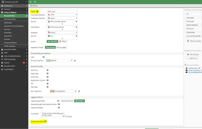Click the Network icon in the sidebar
The height and width of the screenshot is (129, 202).
click(x=2, y=9)
